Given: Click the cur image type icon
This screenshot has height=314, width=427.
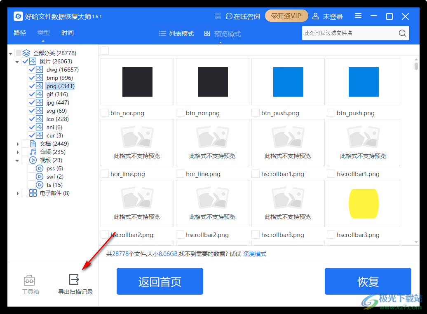Looking at the screenshot, I should pyautogui.click(x=40, y=135).
